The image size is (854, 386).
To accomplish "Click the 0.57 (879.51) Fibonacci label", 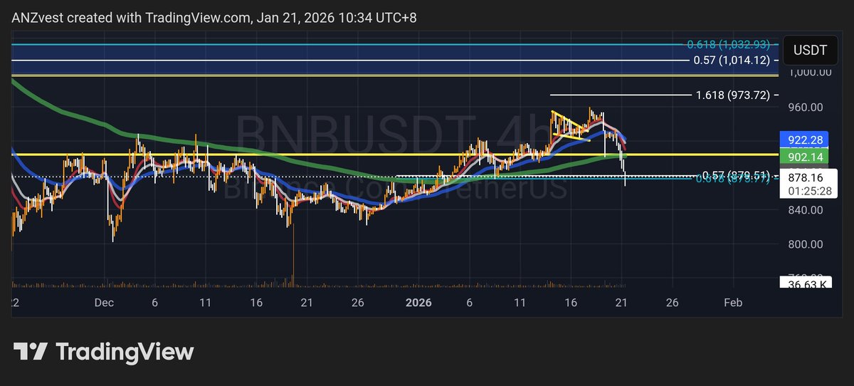I will coord(737,175).
